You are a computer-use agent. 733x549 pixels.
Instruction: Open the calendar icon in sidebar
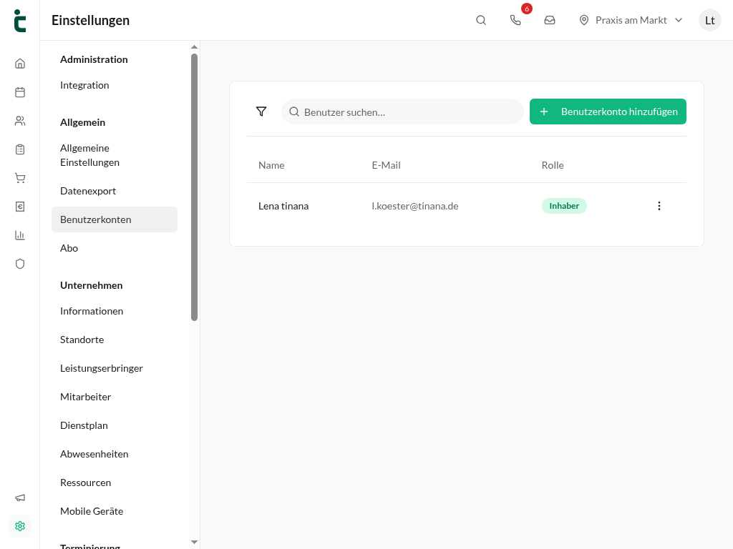pyautogui.click(x=19, y=92)
